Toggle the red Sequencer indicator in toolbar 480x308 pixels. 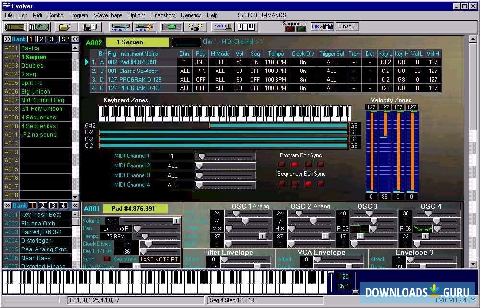[x=289, y=29]
